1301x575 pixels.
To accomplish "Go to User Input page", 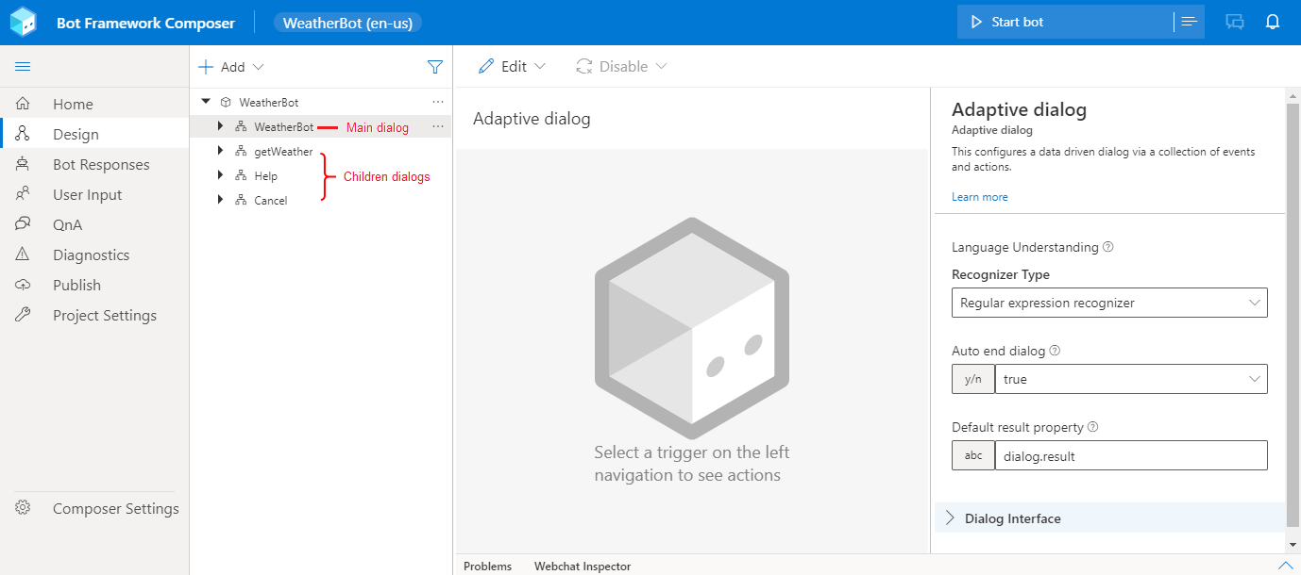I will coord(88,194).
